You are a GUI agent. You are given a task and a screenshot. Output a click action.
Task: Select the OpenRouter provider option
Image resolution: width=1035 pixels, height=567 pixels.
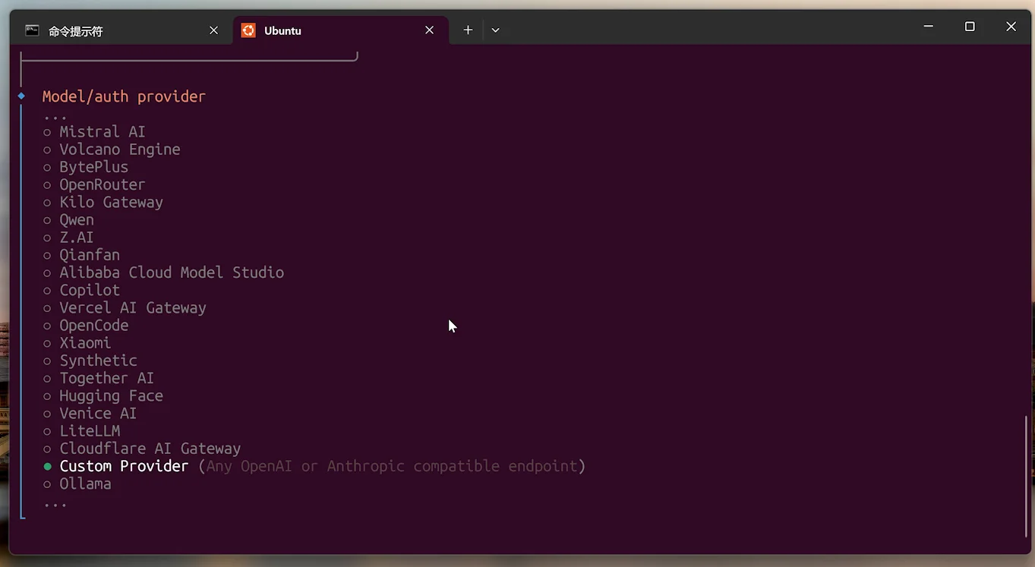tap(94, 184)
